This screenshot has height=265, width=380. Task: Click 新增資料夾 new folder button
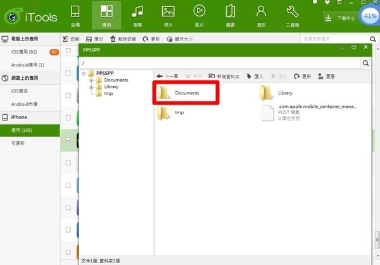[x=224, y=77]
